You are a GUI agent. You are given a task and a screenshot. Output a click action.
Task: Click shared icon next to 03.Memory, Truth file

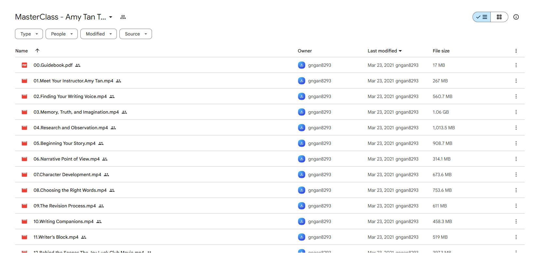[124, 112]
